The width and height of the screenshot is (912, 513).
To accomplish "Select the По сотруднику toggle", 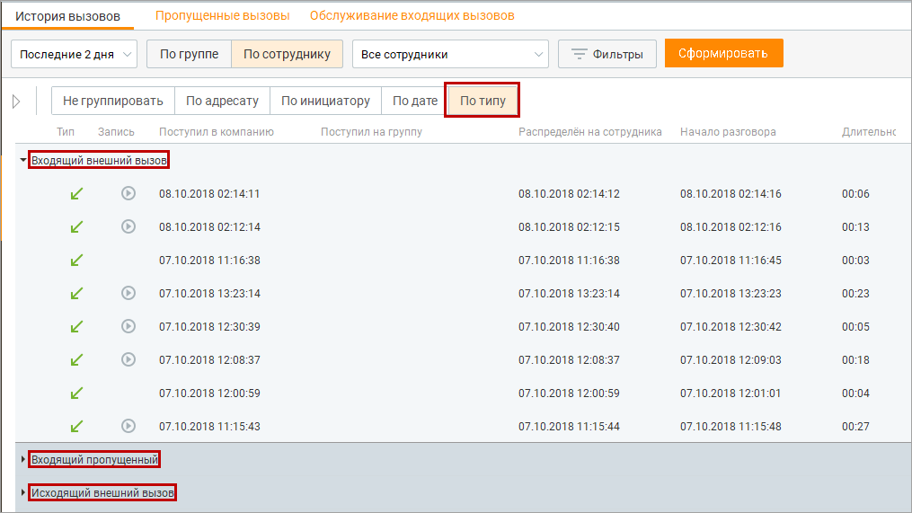I will (287, 54).
